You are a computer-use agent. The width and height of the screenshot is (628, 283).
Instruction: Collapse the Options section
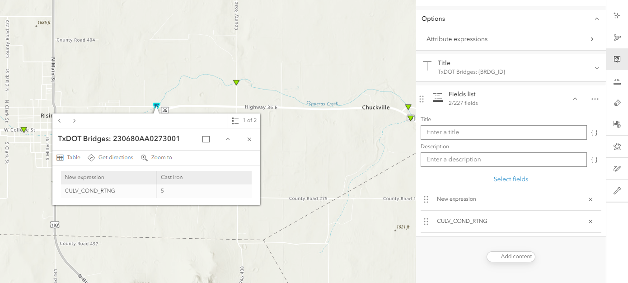(x=596, y=19)
